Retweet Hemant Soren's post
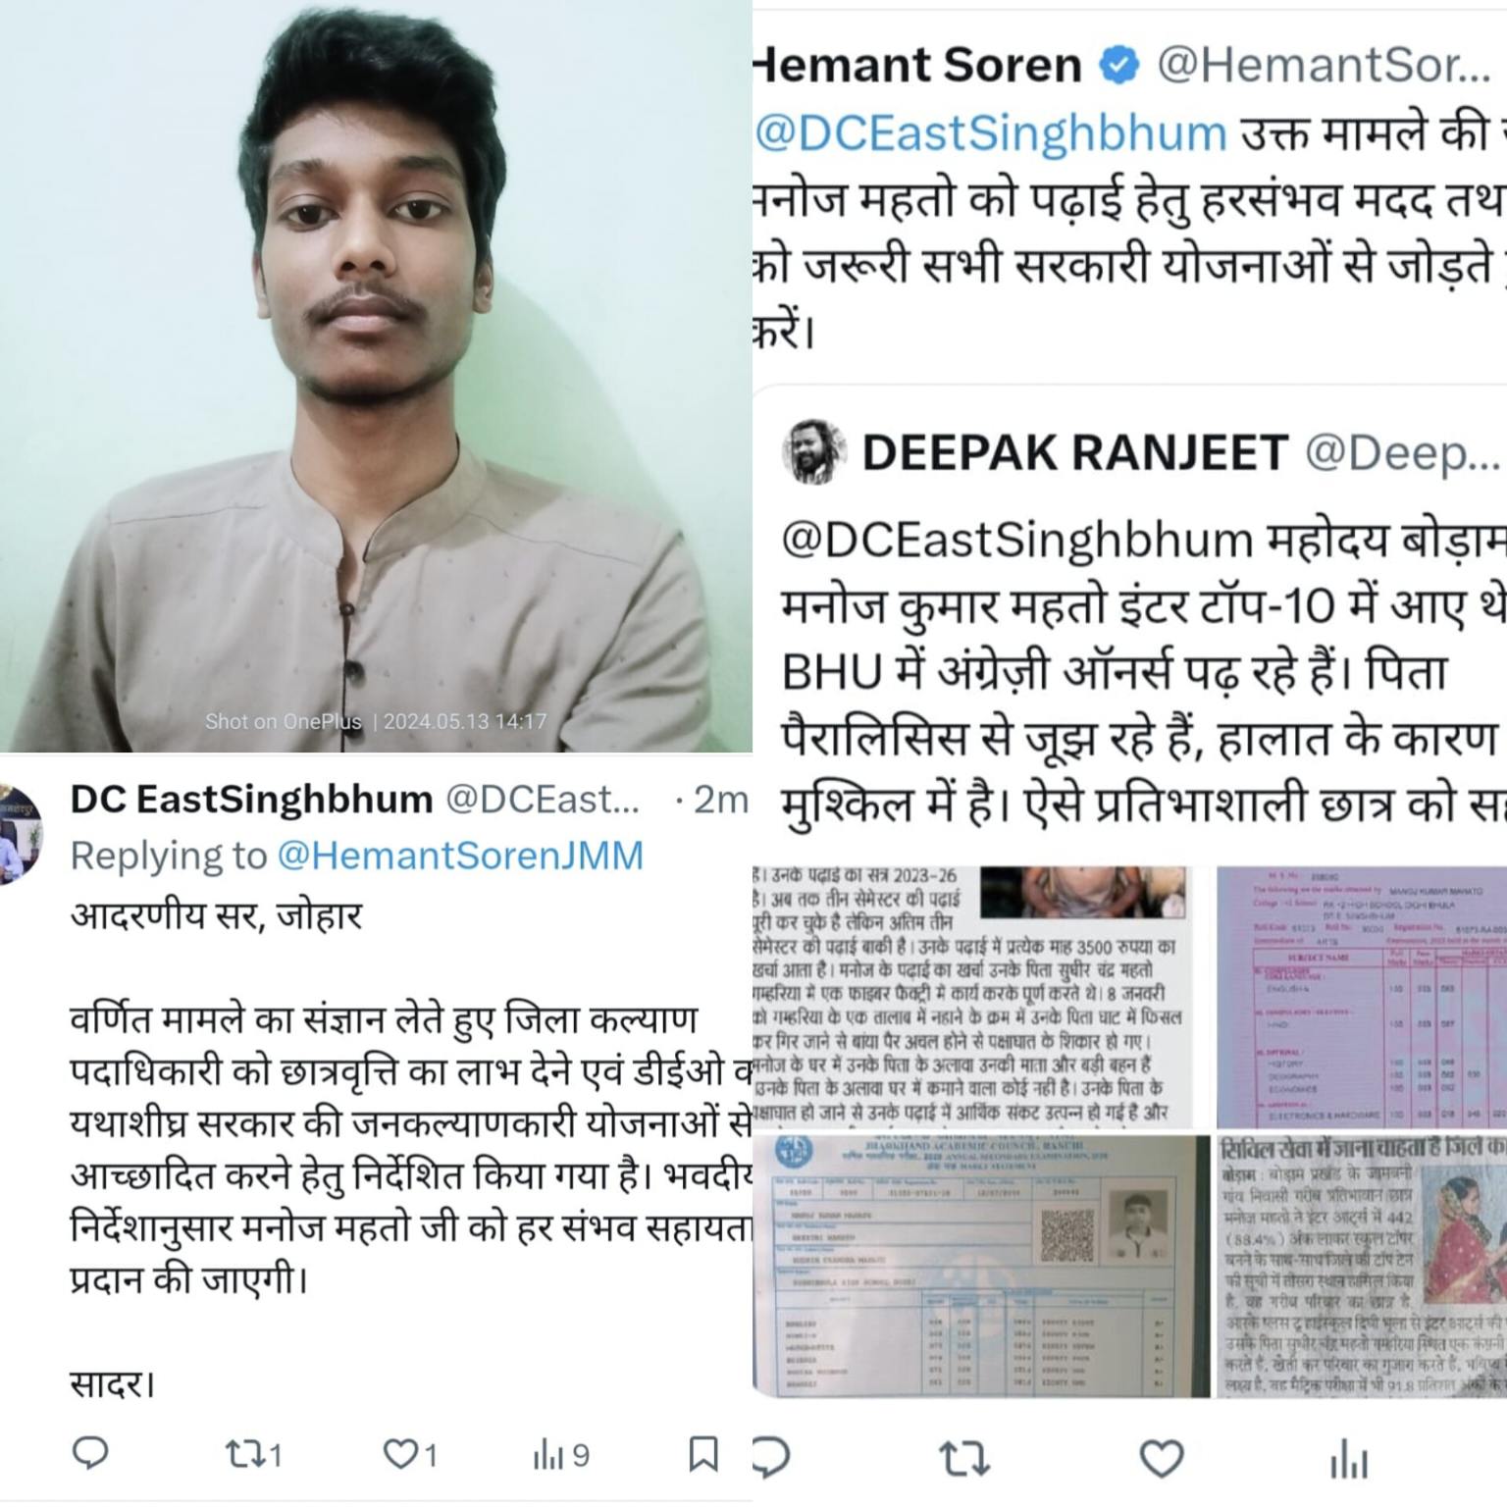The image size is (1507, 1507). pos(964,1460)
